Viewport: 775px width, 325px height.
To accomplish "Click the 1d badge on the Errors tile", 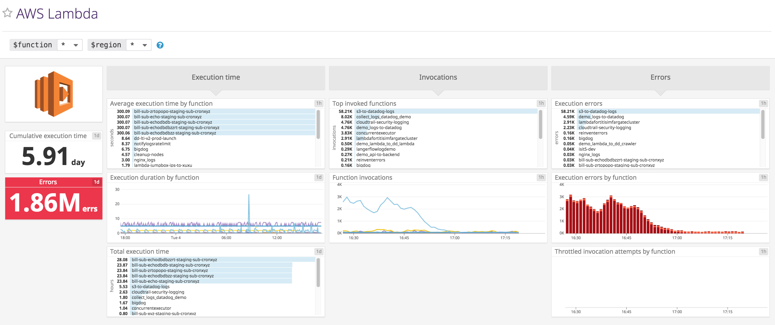I will click(x=97, y=182).
